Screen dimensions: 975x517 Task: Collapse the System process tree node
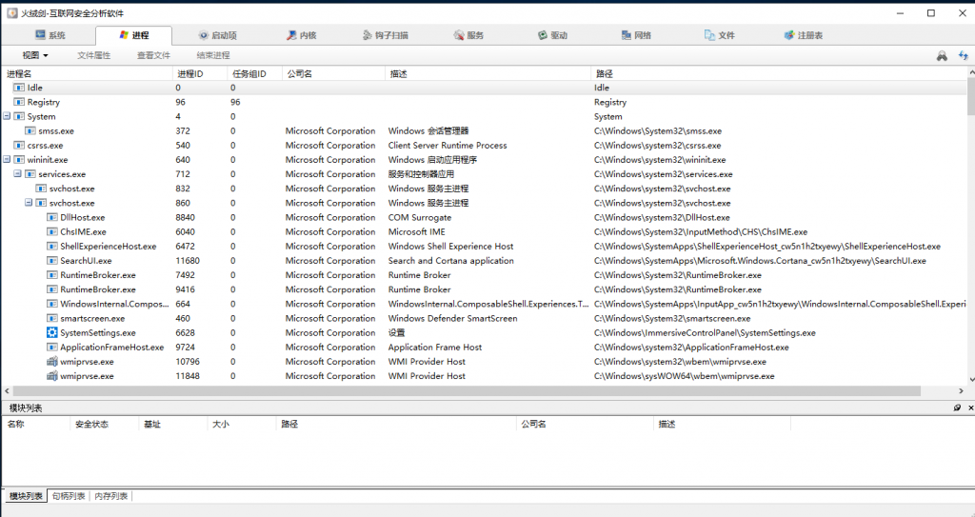click(7, 116)
